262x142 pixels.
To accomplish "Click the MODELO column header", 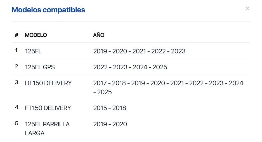I will 36,35.
